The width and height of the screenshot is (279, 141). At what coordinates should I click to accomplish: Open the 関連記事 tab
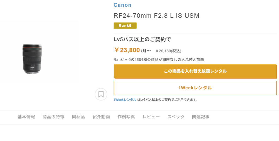click(201, 117)
